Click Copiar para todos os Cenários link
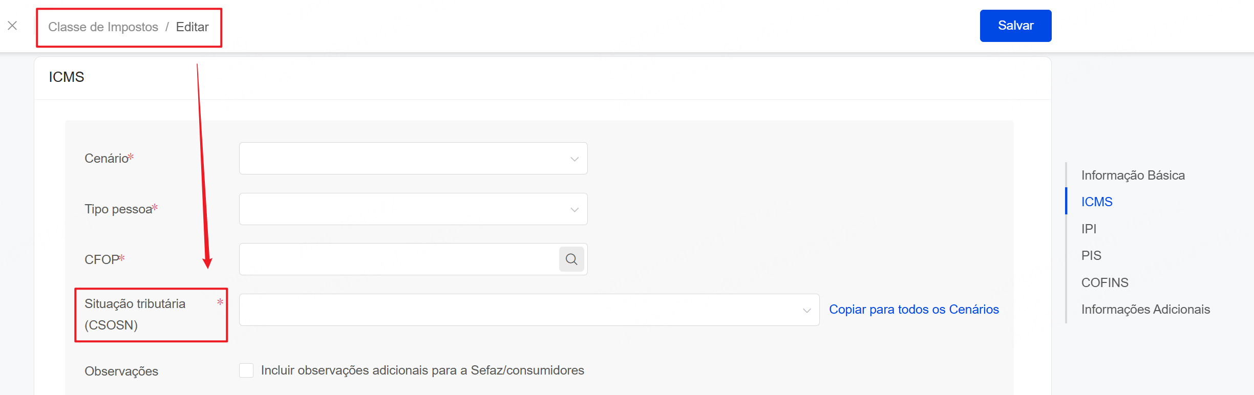This screenshot has height=395, width=1254. tap(913, 310)
